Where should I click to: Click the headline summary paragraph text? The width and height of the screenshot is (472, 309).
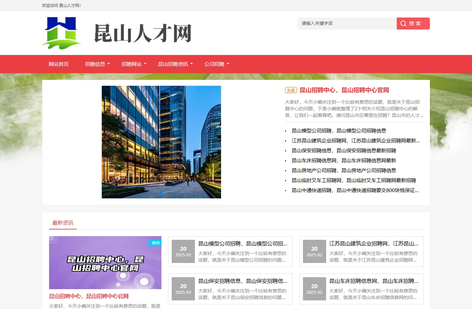354,109
